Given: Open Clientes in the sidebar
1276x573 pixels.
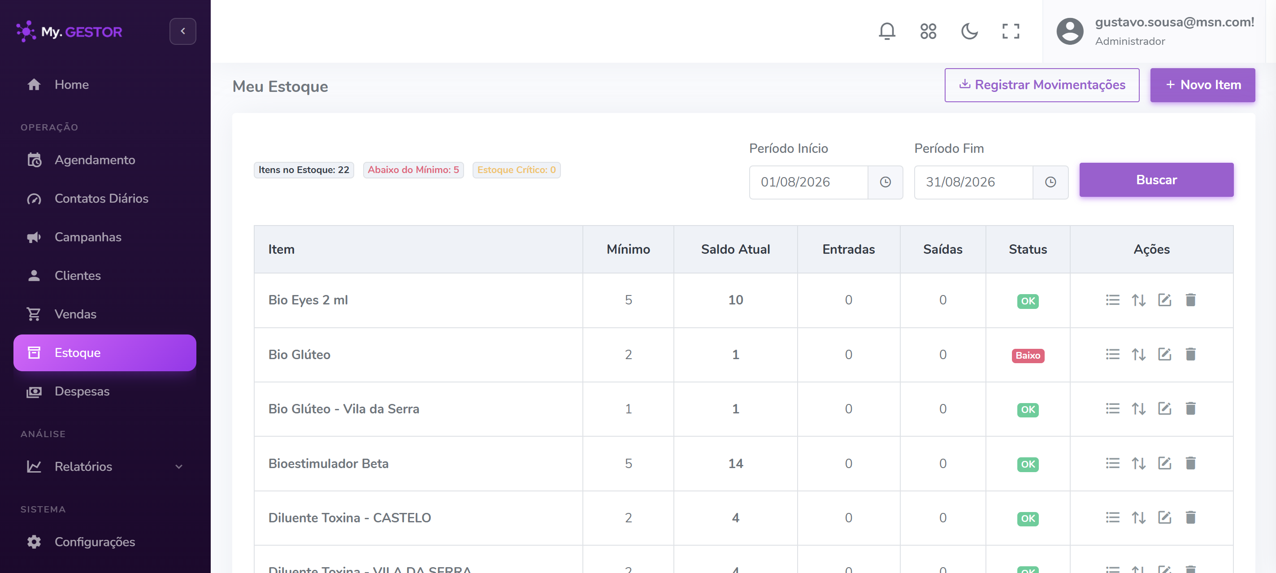Looking at the screenshot, I should [x=104, y=275].
